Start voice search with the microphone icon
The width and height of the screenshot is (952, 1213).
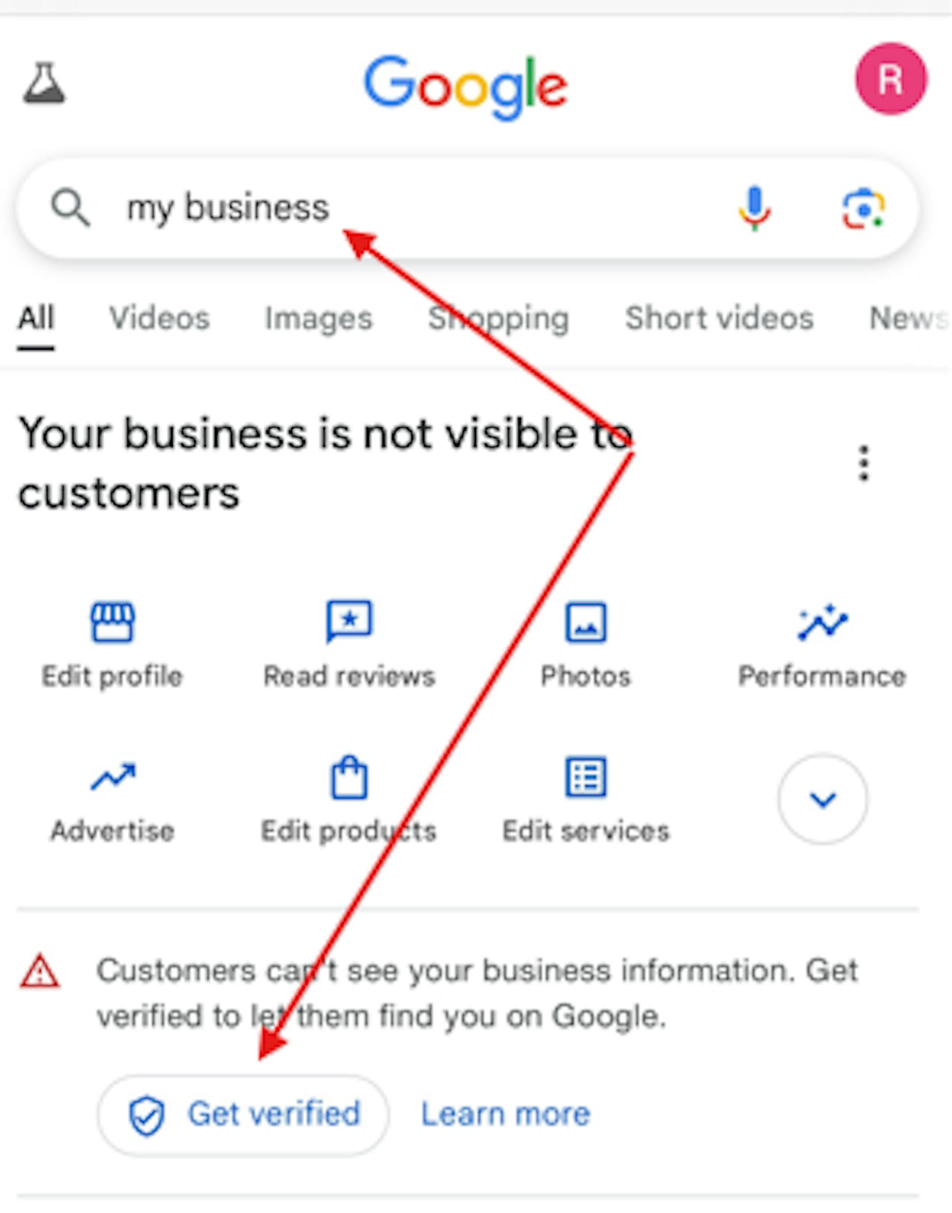click(x=755, y=208)
